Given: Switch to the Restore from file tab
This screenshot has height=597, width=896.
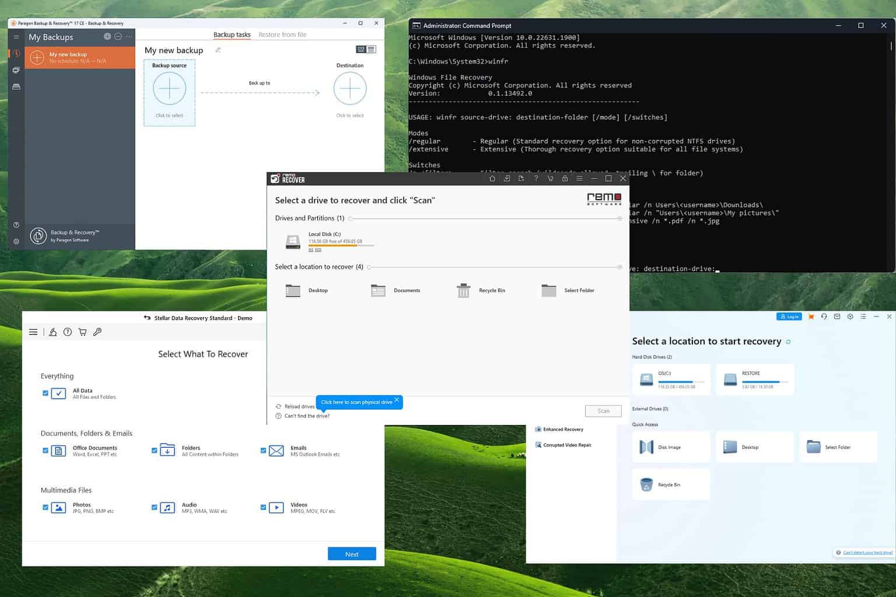Looking at the screenshot, I should click(x=283, y=34).
